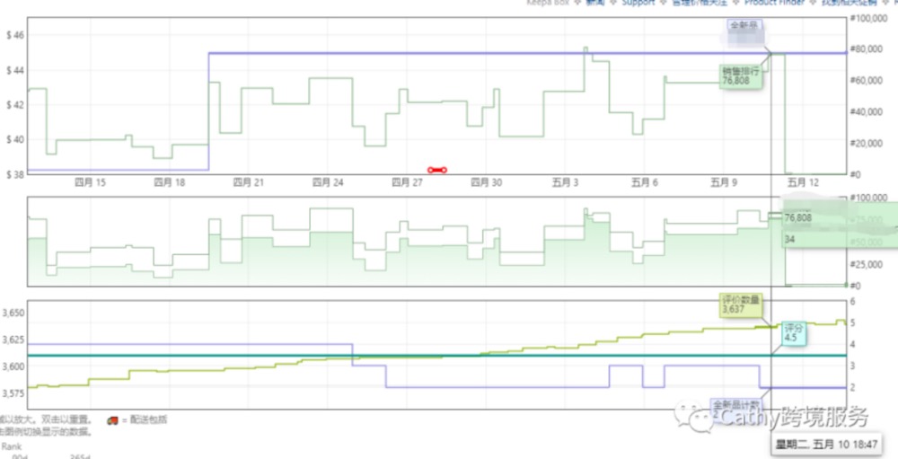This screenshot has height=459, width=898.
Task: Click the 五月 12 date on x-axis
Action: click(x=802, y=182)
